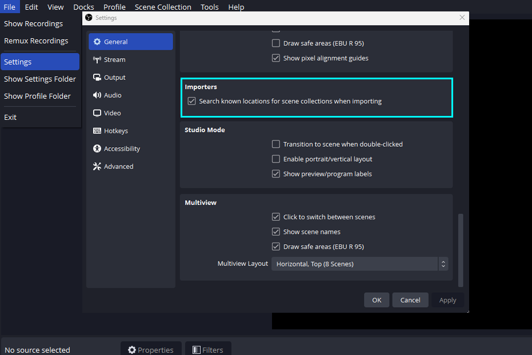The image size is (532, 355).
Task: Click the Filters button at the bottom
Action: pyautogui.click(x=208, y=349)
